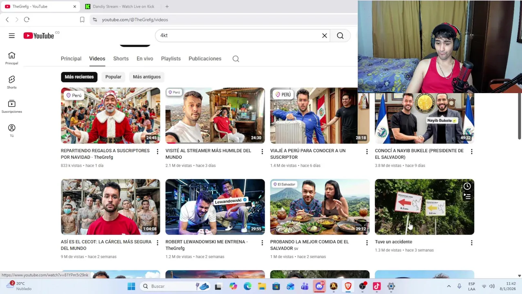The width and height of the screenshot is (522, 294).
Task: Open options for CONOCÍ A NAYIB BUKELE video
Action: (471, 151)
